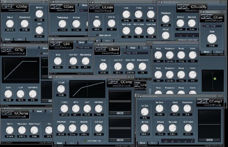Click the Compress knob in GComp2
This screenshot has width=228, height=147.
coord(187,109)
